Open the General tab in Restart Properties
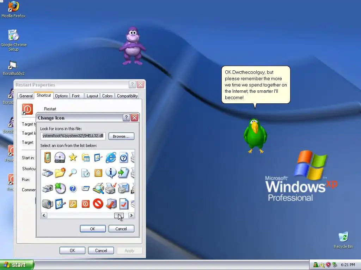 [26, 96]
